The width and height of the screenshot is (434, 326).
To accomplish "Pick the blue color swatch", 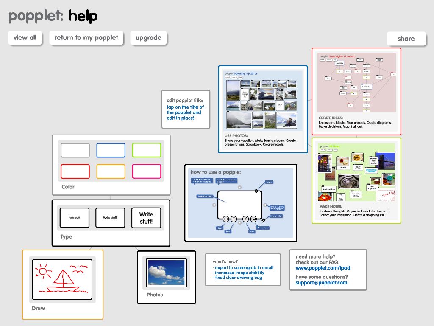I will (111, 150).
